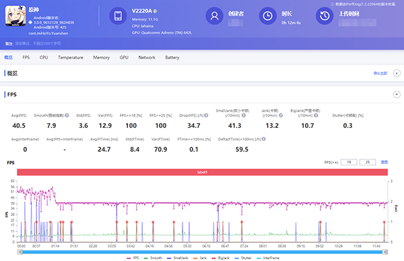Viewport: 404px width, 261px height.
Task: Click the Jank value 13.2
Action: tap(272, 126)
